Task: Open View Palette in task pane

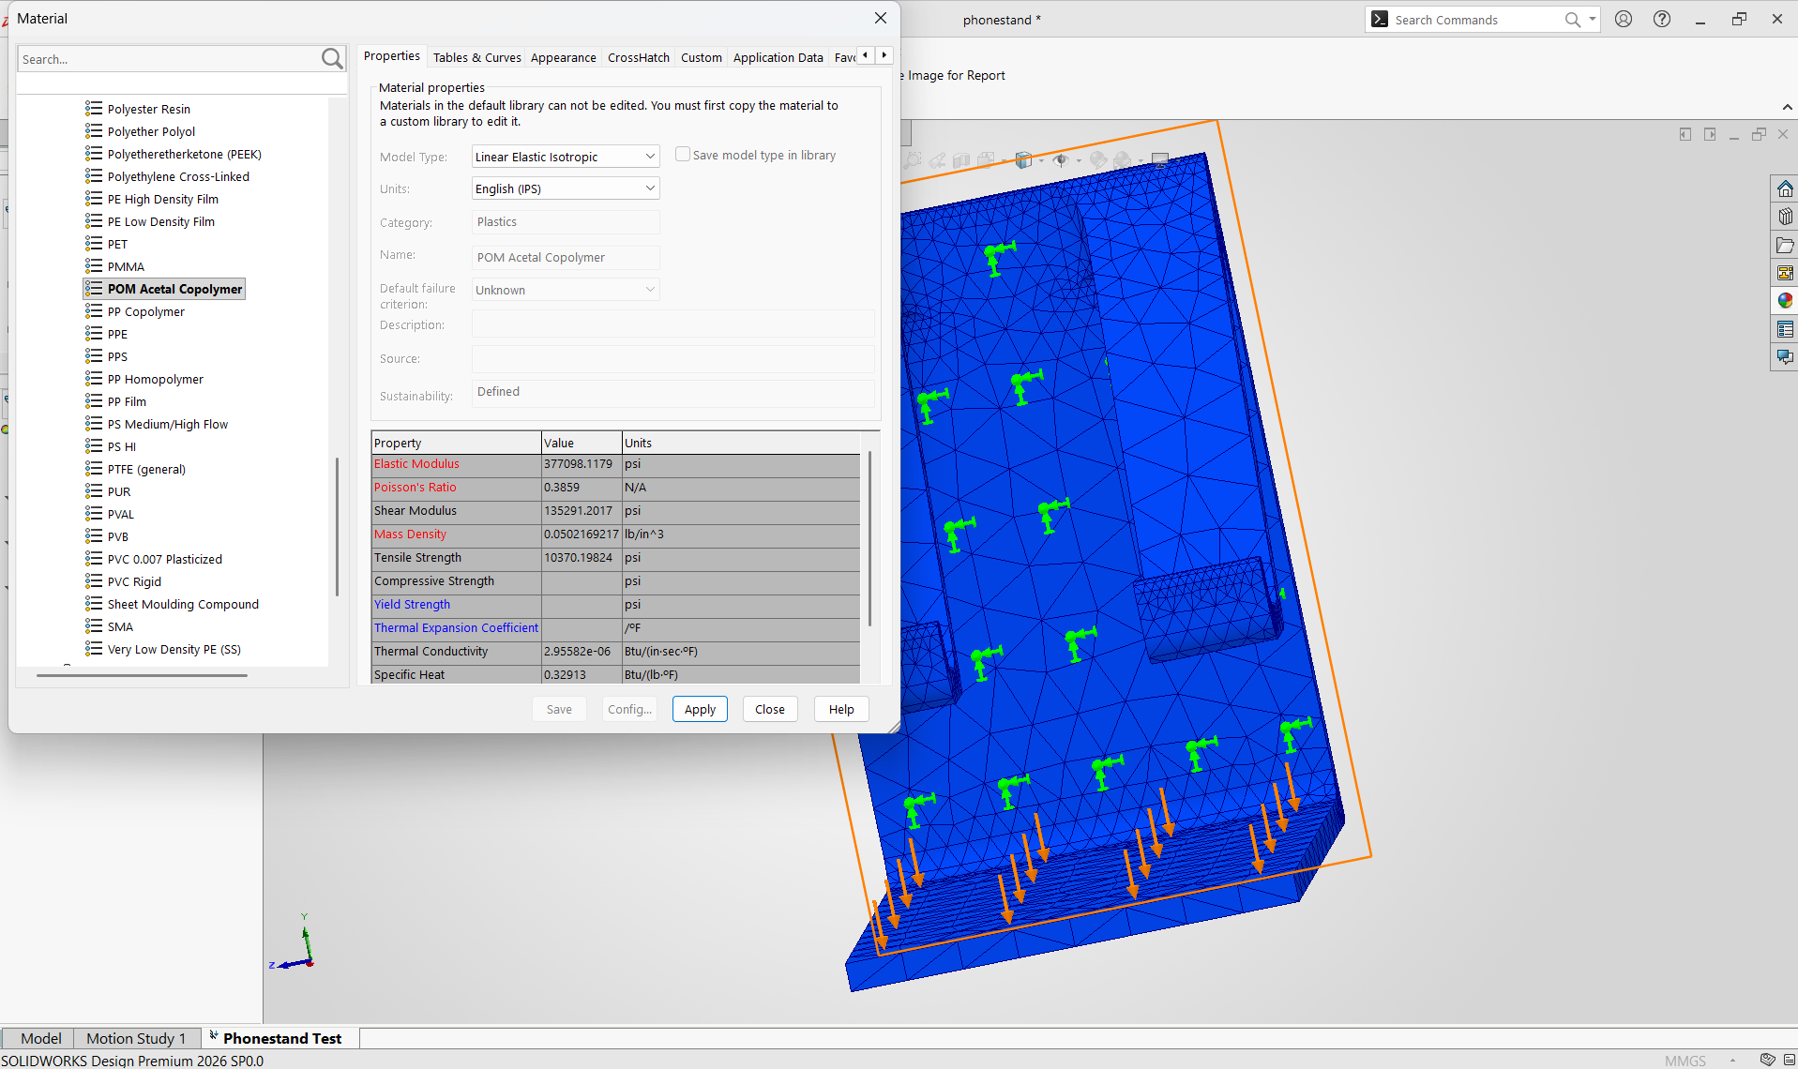Action: (1785, 273)
